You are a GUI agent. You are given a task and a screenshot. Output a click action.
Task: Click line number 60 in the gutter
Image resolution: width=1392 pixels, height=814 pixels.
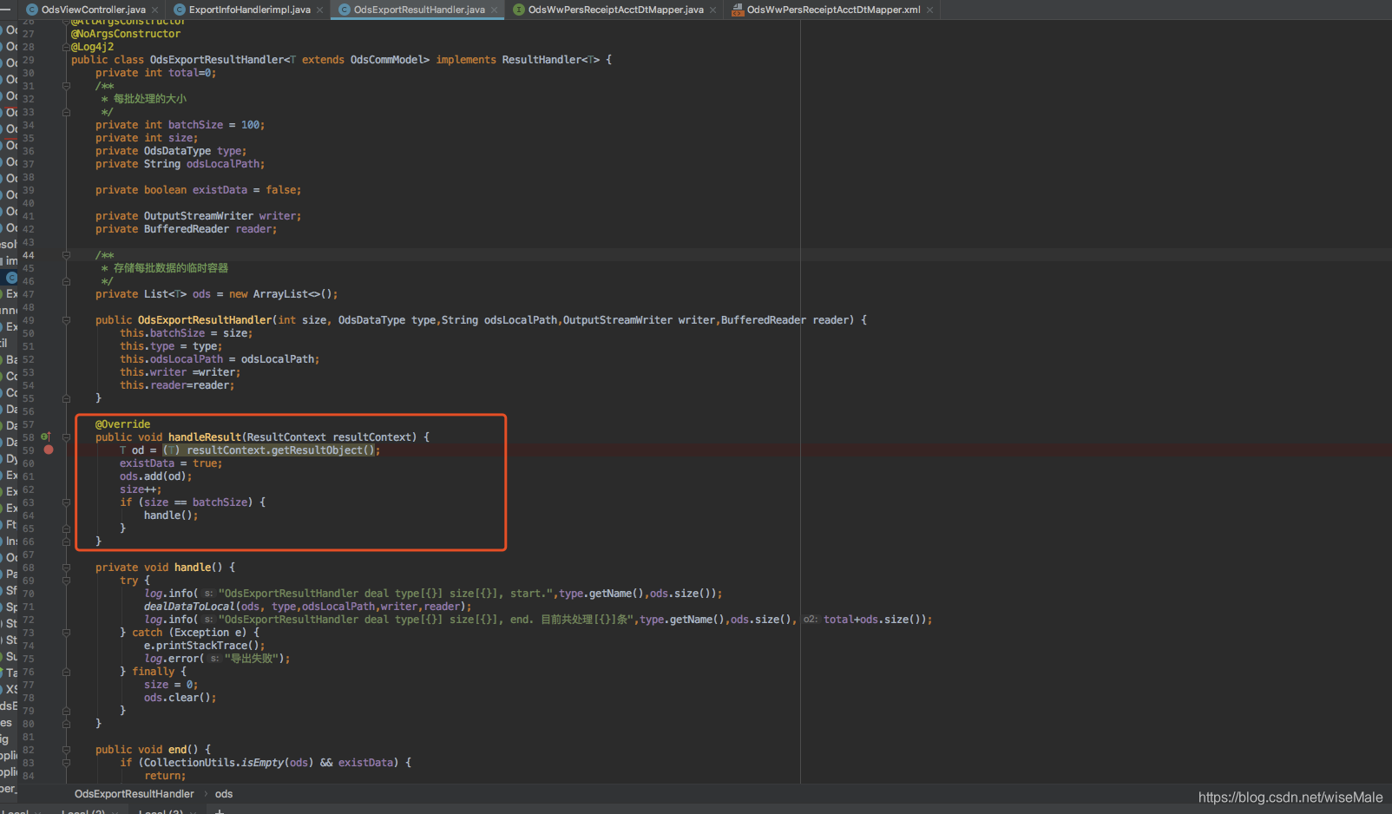point(29,463)
